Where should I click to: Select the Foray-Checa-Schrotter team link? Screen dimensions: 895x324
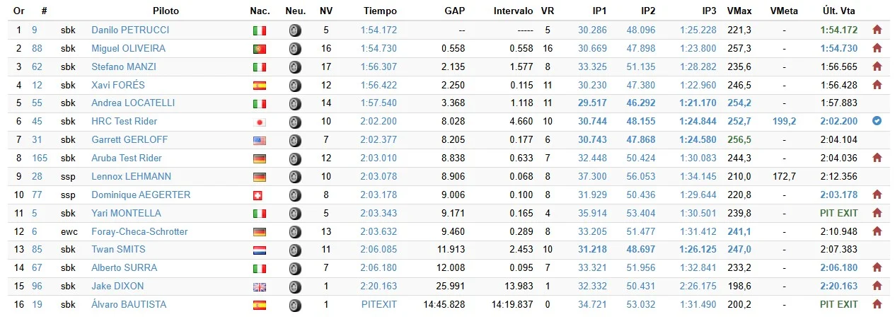point(139,231)
